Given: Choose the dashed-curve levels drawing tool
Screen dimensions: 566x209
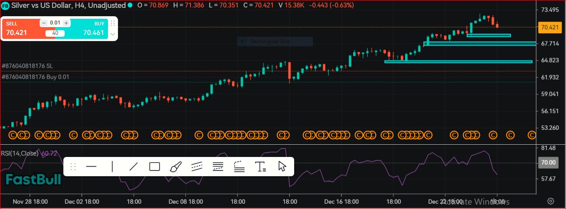Looking at the screenshot, I should click(x=239, y=167).
